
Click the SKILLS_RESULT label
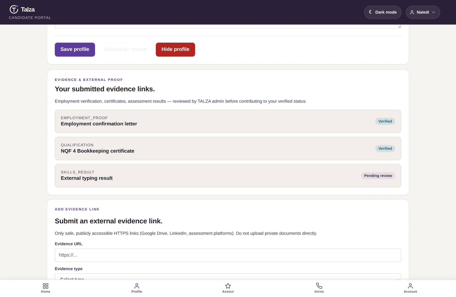pyautogui.click(x=77, y=172)
